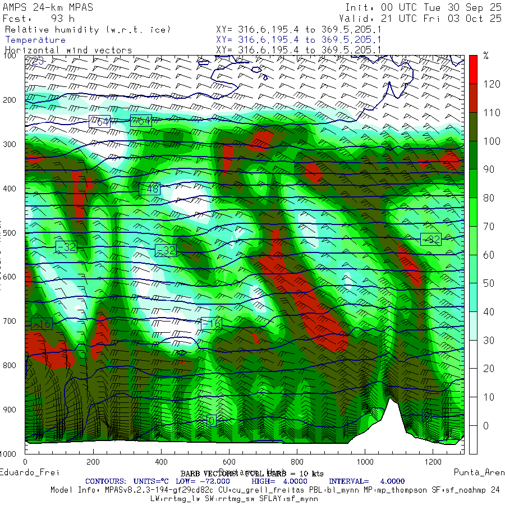505x505 pixels.
Task: Click the '700' pressure axis tick label
Action: click(10, 321)
